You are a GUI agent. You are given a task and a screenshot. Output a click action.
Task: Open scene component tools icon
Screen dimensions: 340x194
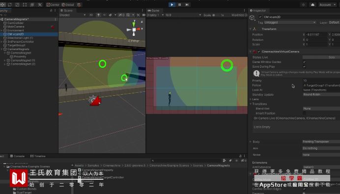click(x=138, y=15)
